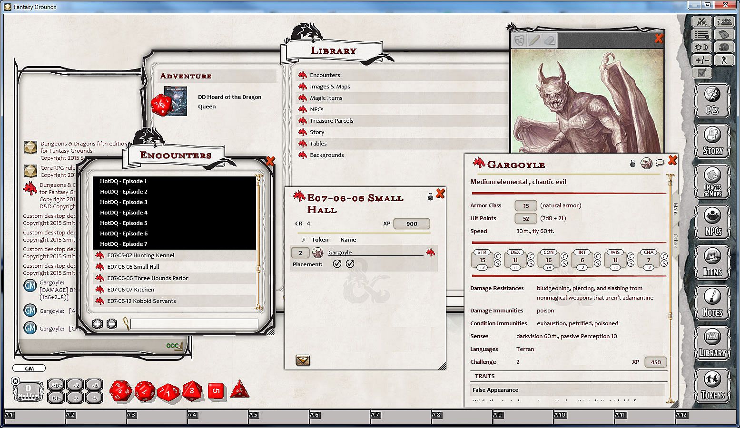Select the eraser tool in image window
Viewport: 740px width, 428px height.
click(x=550, y=40)
